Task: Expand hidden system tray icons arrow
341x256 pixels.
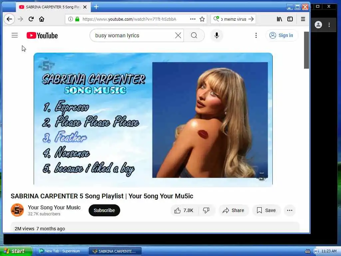Action: click(316, 251)
